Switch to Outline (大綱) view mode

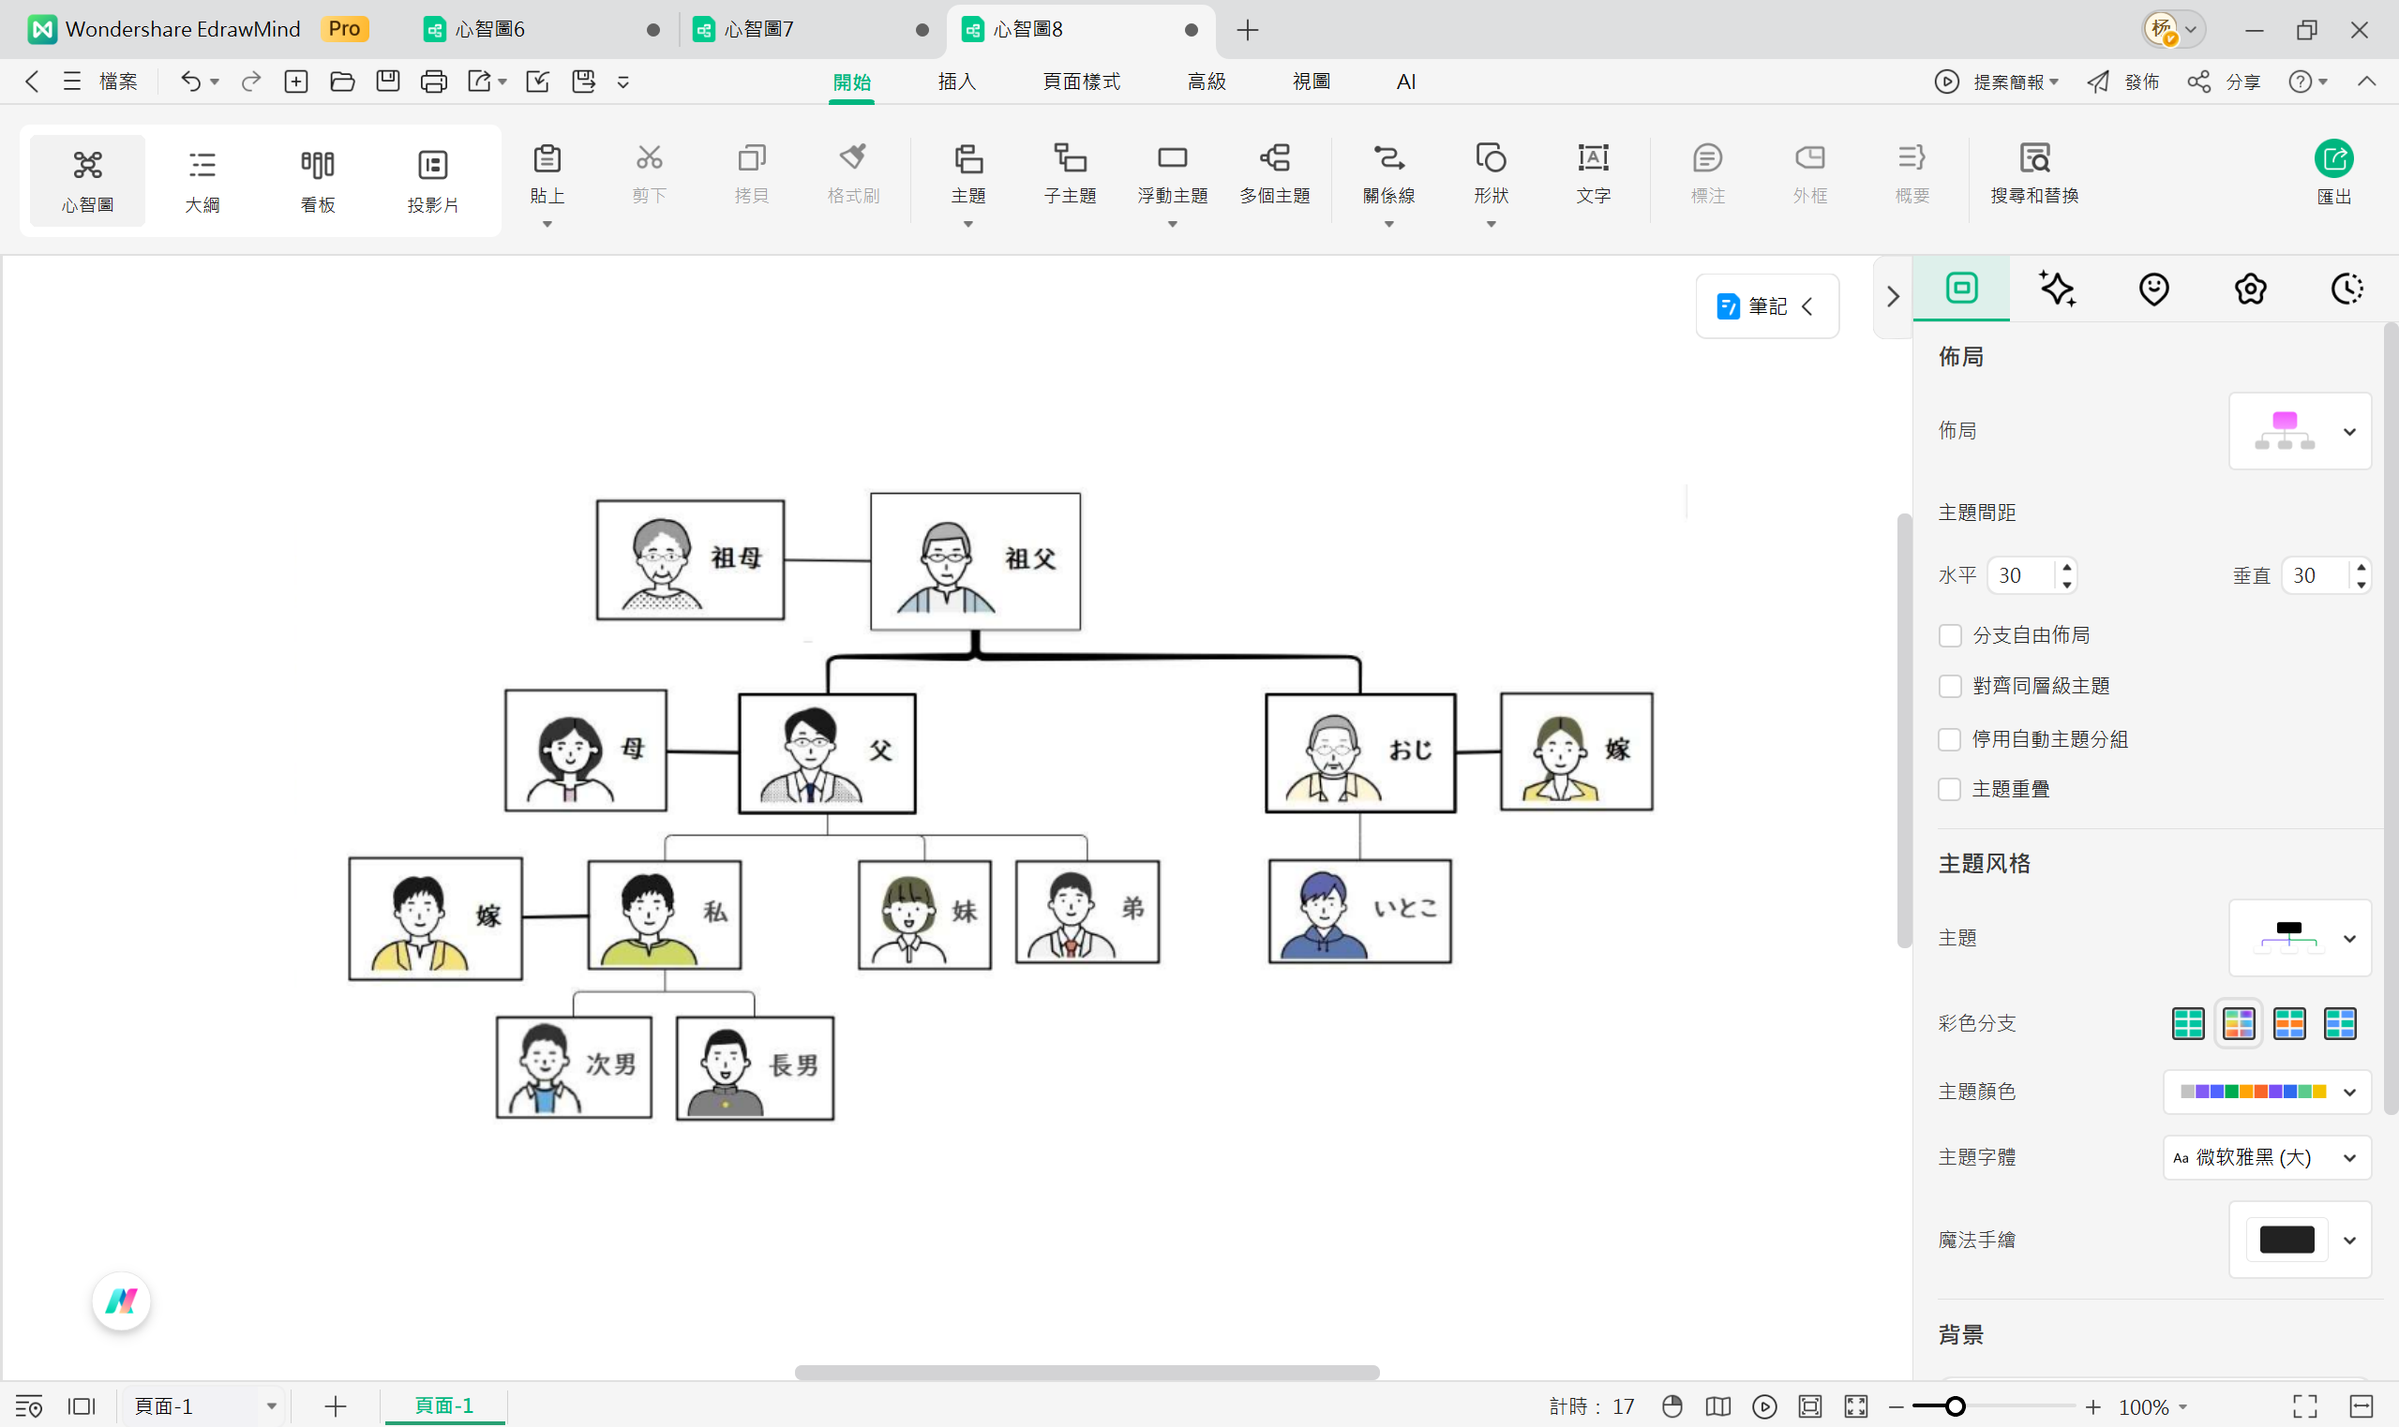[202, 180]
